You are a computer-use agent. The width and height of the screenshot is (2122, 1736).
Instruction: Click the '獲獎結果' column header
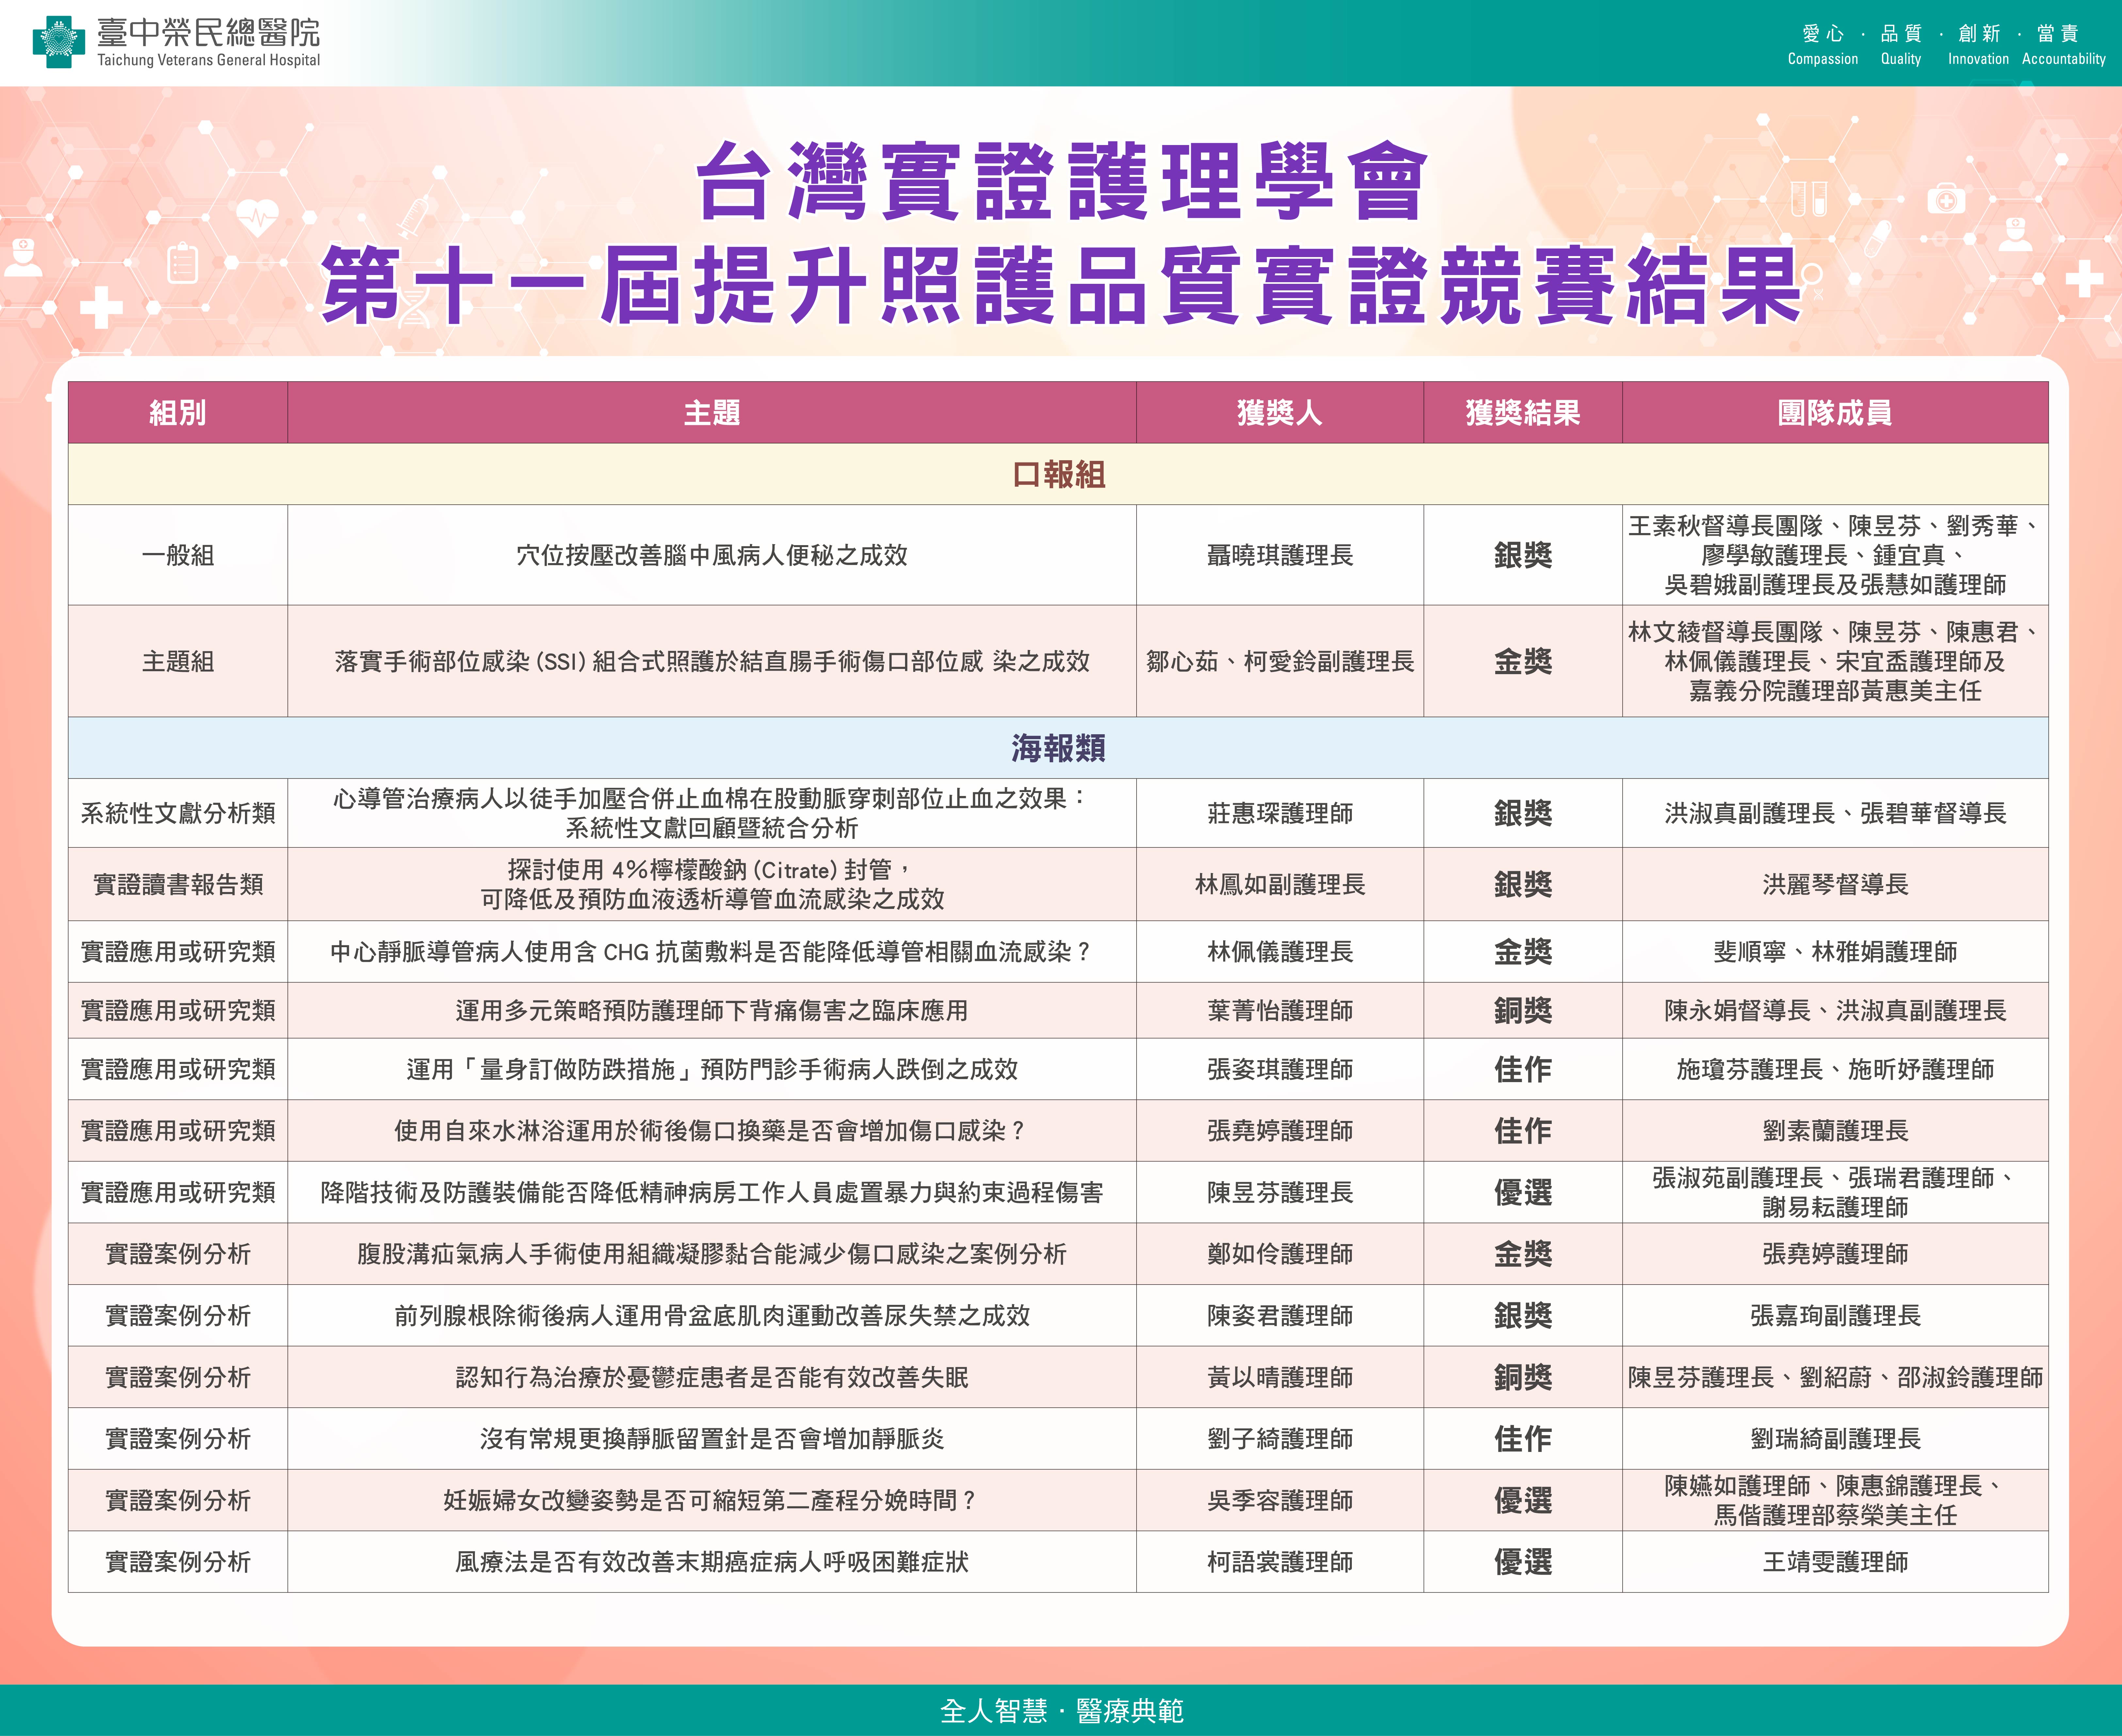(x=1523, y=412)
